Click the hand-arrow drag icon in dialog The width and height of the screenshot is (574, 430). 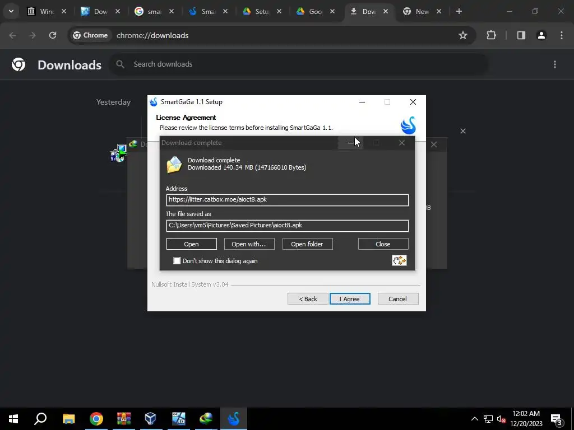pyautogui.click(x=399, y=260)
